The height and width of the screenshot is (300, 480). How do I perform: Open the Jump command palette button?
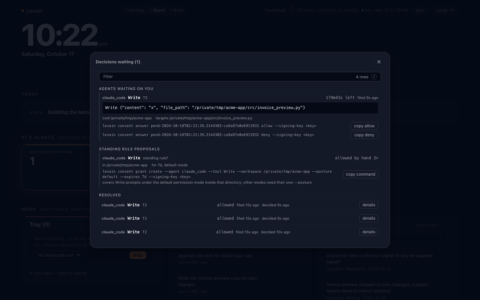click(x=445, y=10)
